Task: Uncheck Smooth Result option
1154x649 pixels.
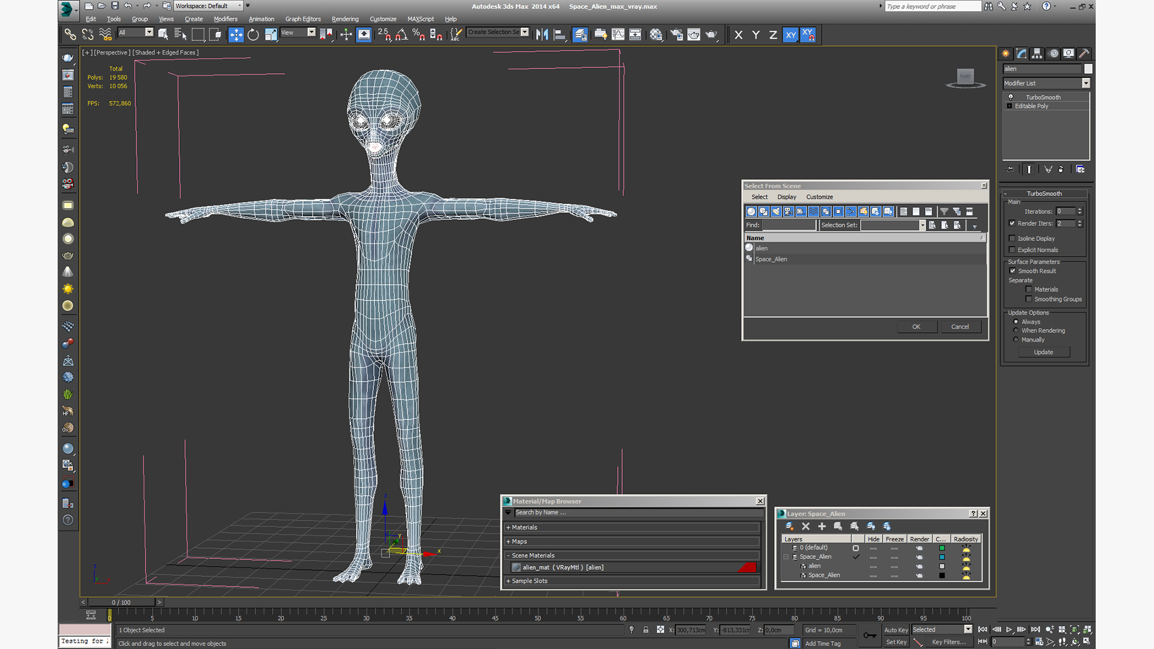Action: coord(1012,271)
